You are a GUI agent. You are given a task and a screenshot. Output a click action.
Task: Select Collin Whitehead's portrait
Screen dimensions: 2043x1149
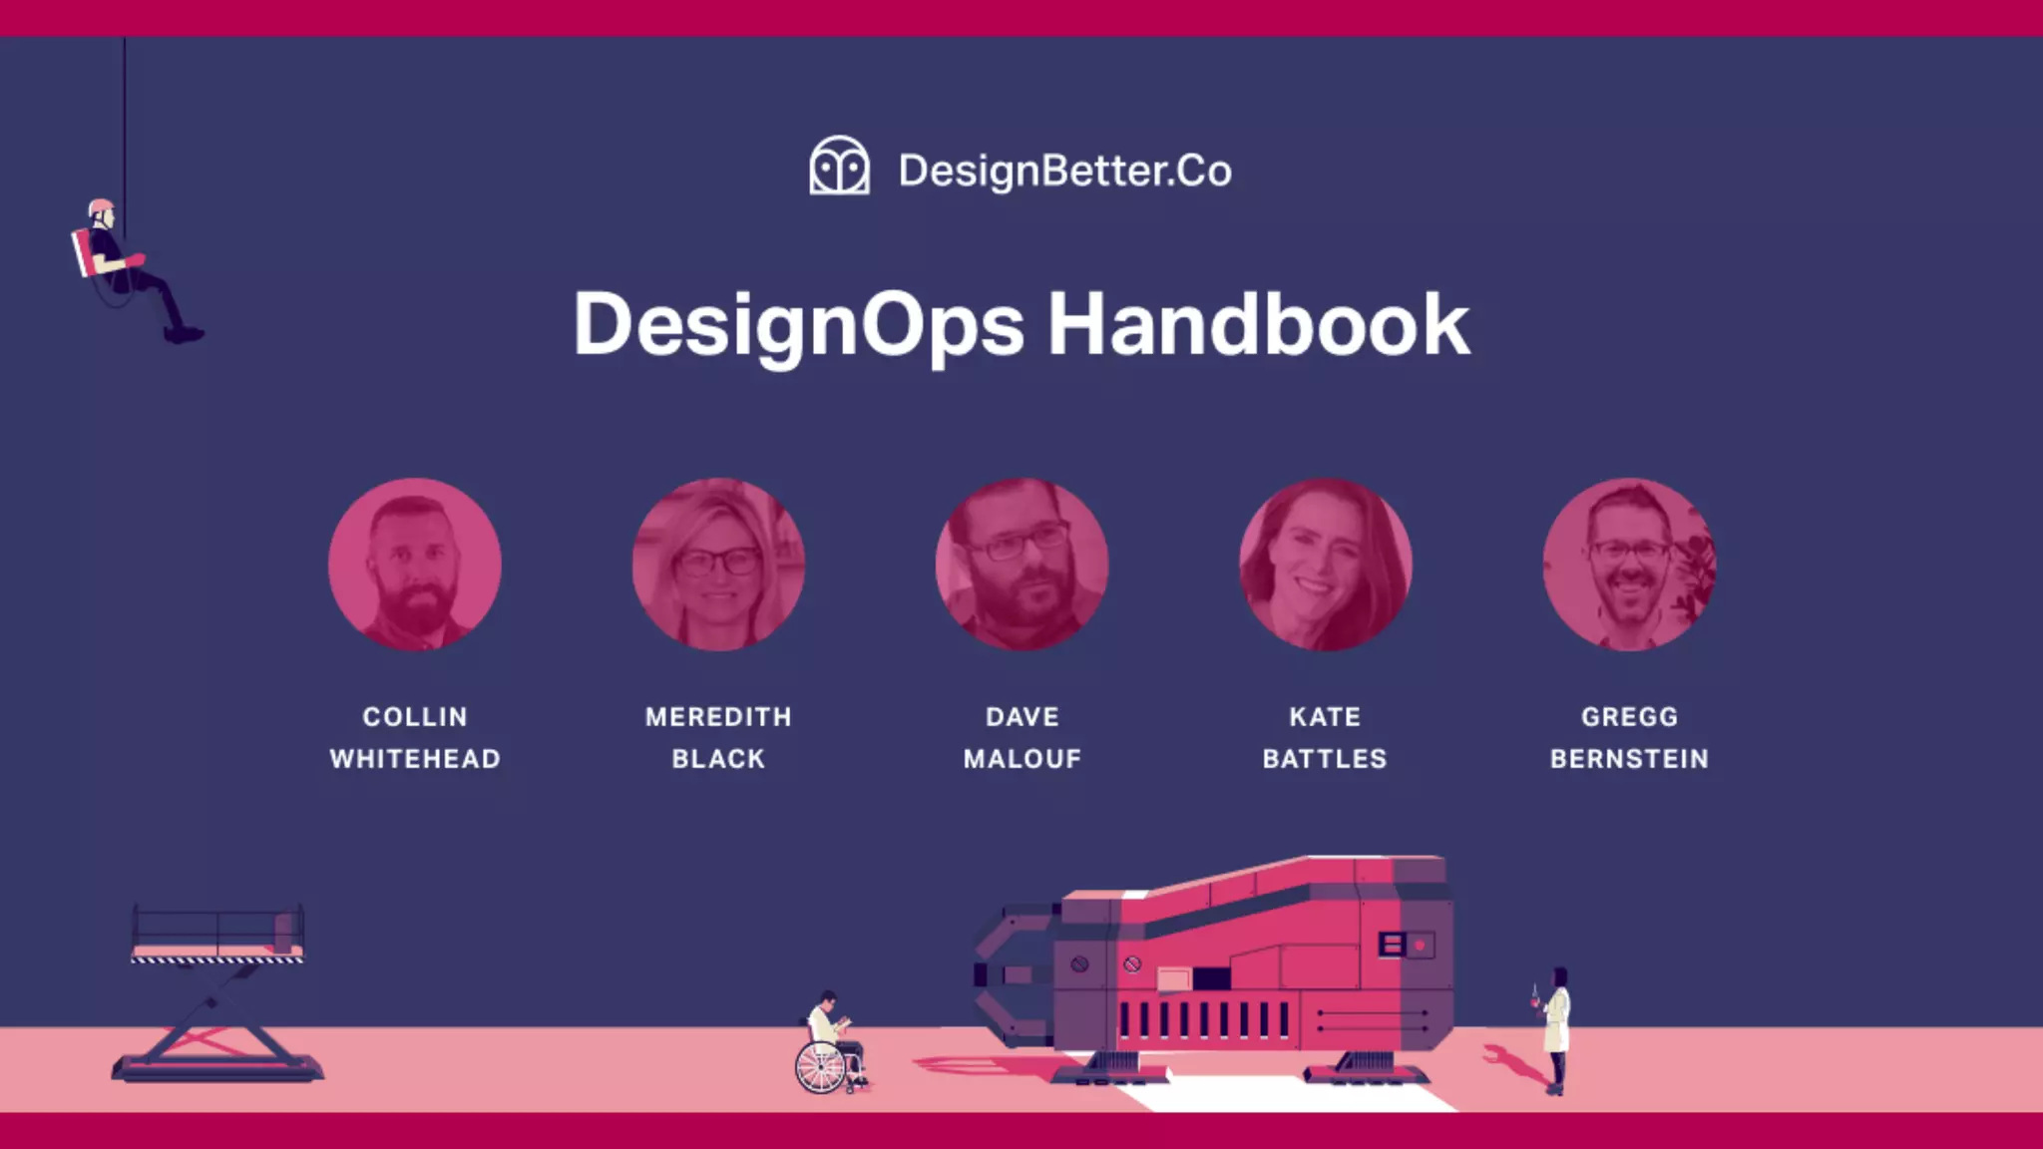pos(415,565)
